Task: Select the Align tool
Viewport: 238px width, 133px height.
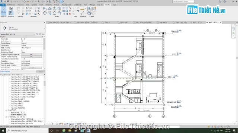Action: point(45,9)
